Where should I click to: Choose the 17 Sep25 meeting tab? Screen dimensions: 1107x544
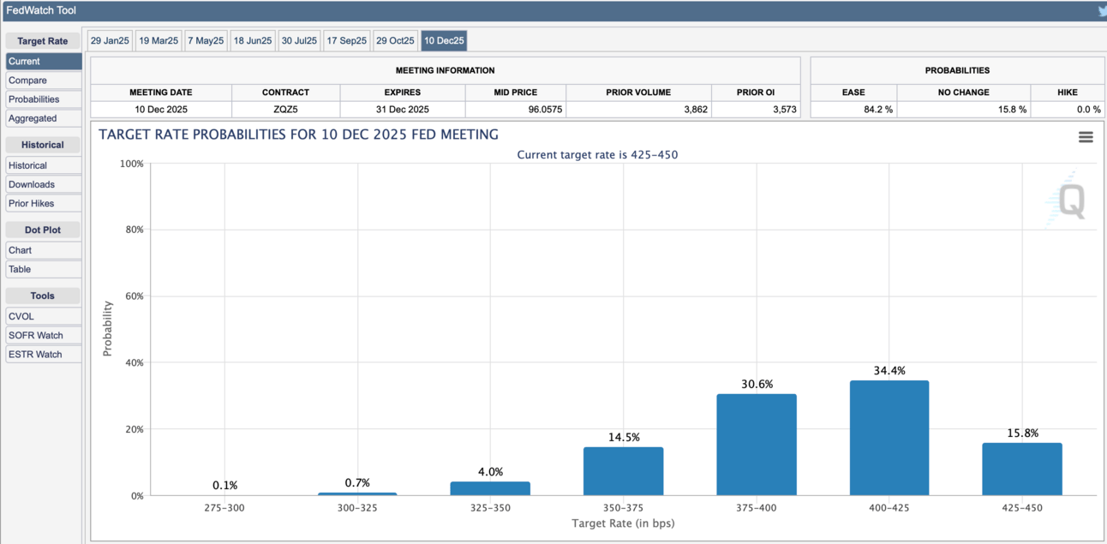[x=347, y=41]
